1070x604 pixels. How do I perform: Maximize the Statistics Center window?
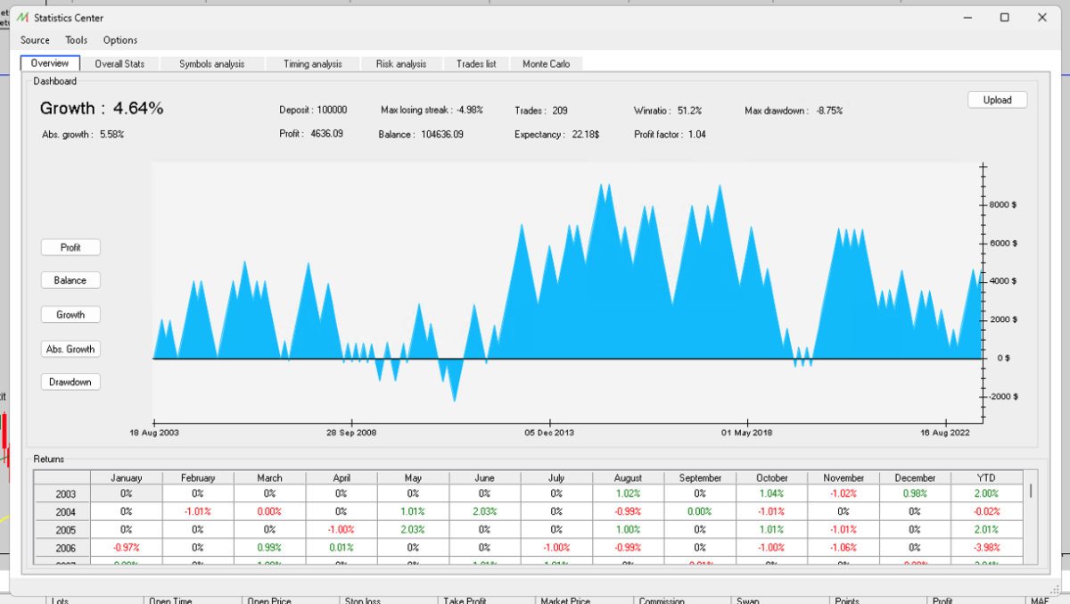pos(1004,18)
